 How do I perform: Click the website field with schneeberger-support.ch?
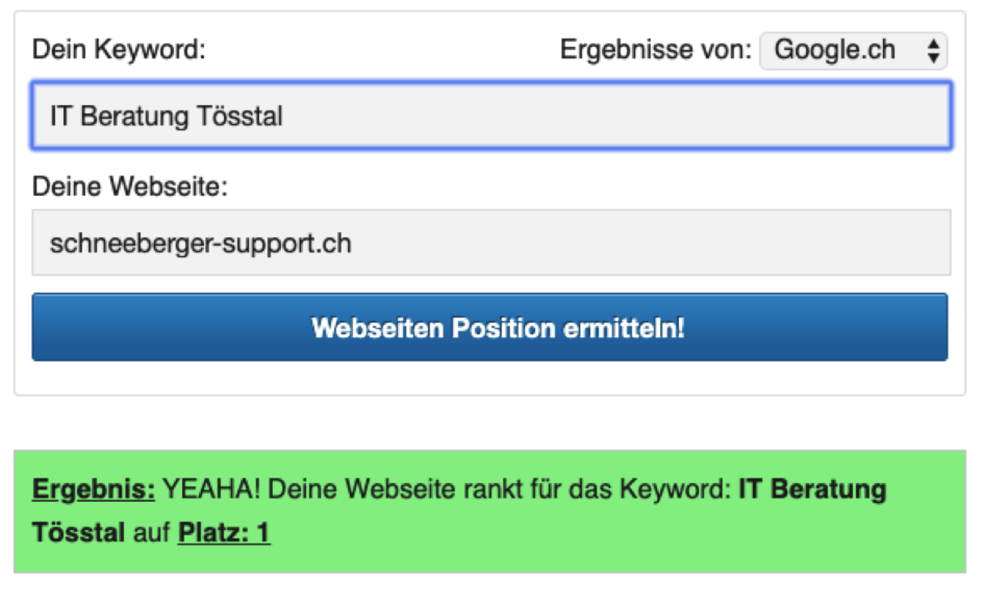(490, 243)
